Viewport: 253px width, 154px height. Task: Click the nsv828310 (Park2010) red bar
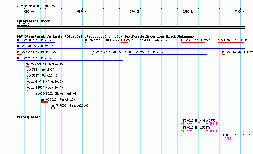[x=45, y=102]
